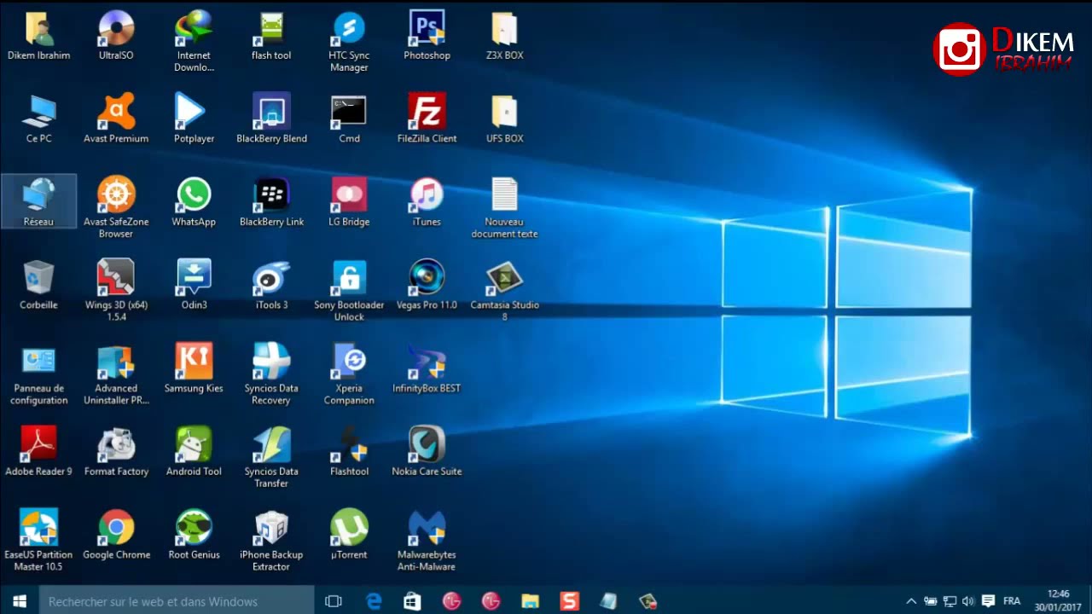Launch InfinityBox BEST
Image resolution: width=1092 pixels, height=614 pixels.
click(x=427, y=368)
